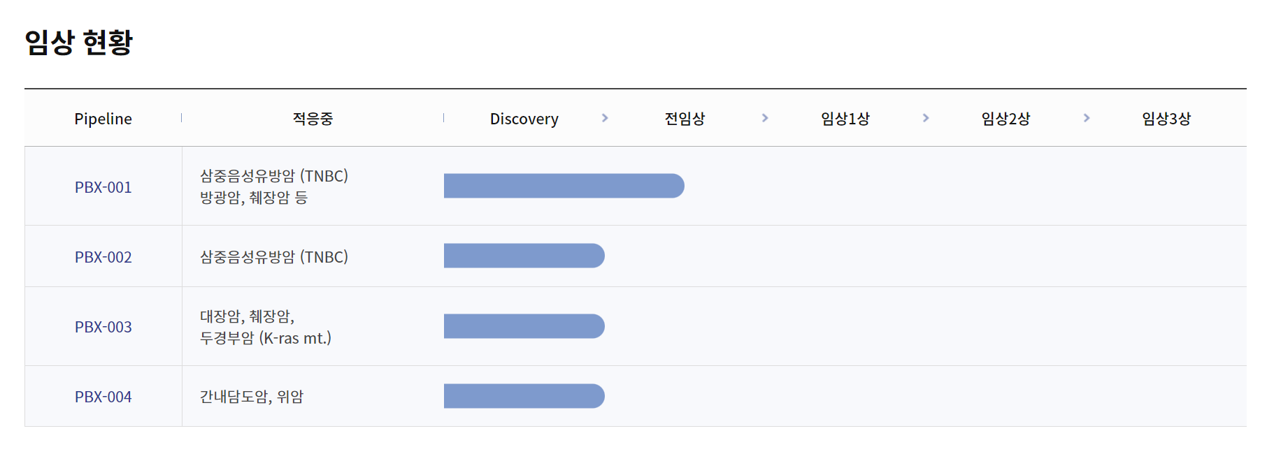
Task: Select the PBX-003 pipeline entry
Action: 103,327
